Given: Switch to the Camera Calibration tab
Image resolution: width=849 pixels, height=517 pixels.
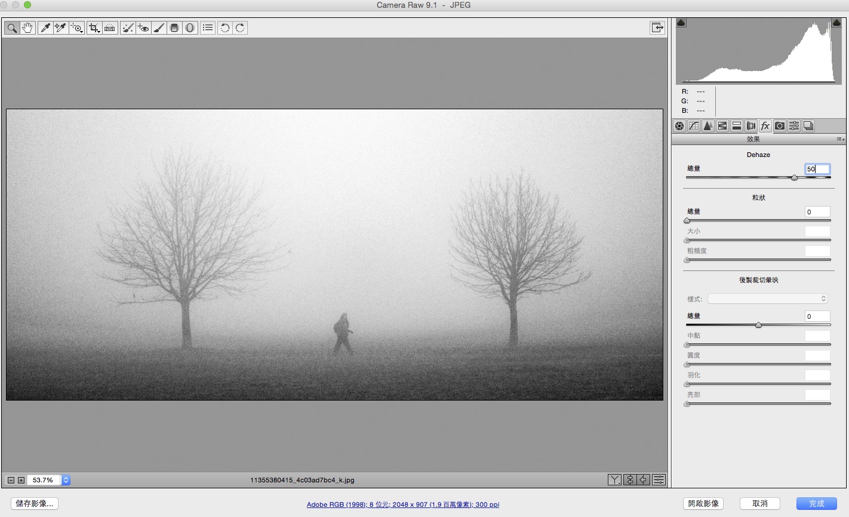Looking at the screenshot, I should 780,126.
